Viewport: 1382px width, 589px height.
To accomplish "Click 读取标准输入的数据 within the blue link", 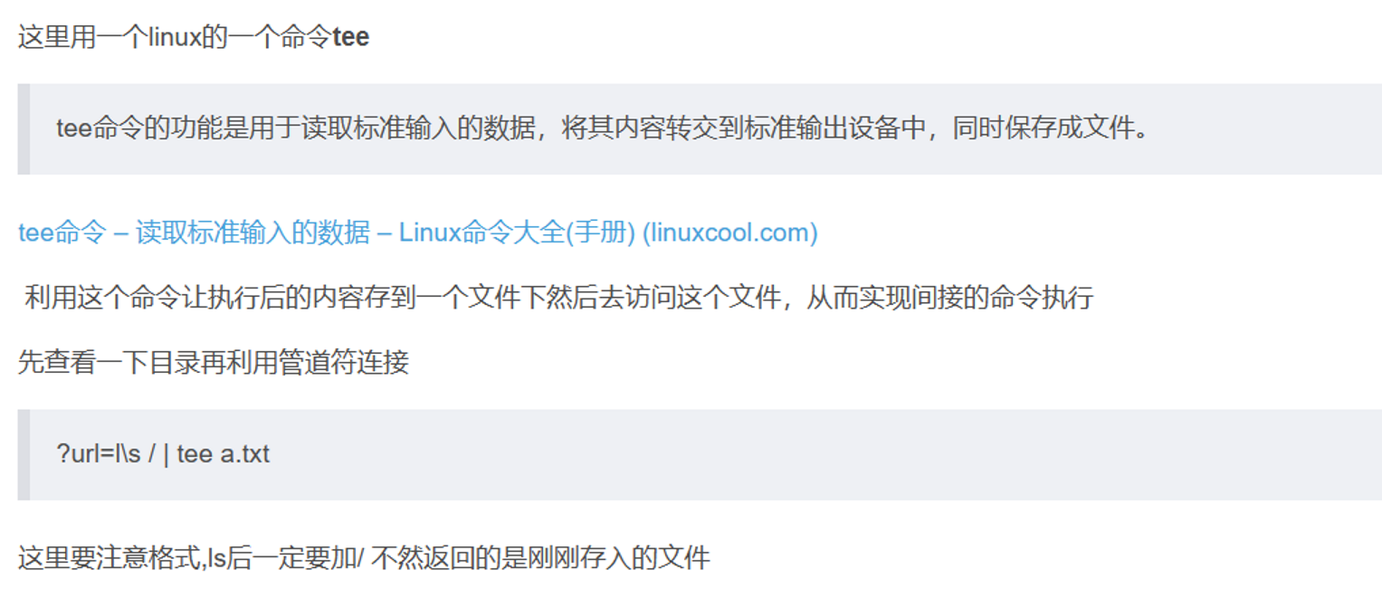I will (253, 233).
